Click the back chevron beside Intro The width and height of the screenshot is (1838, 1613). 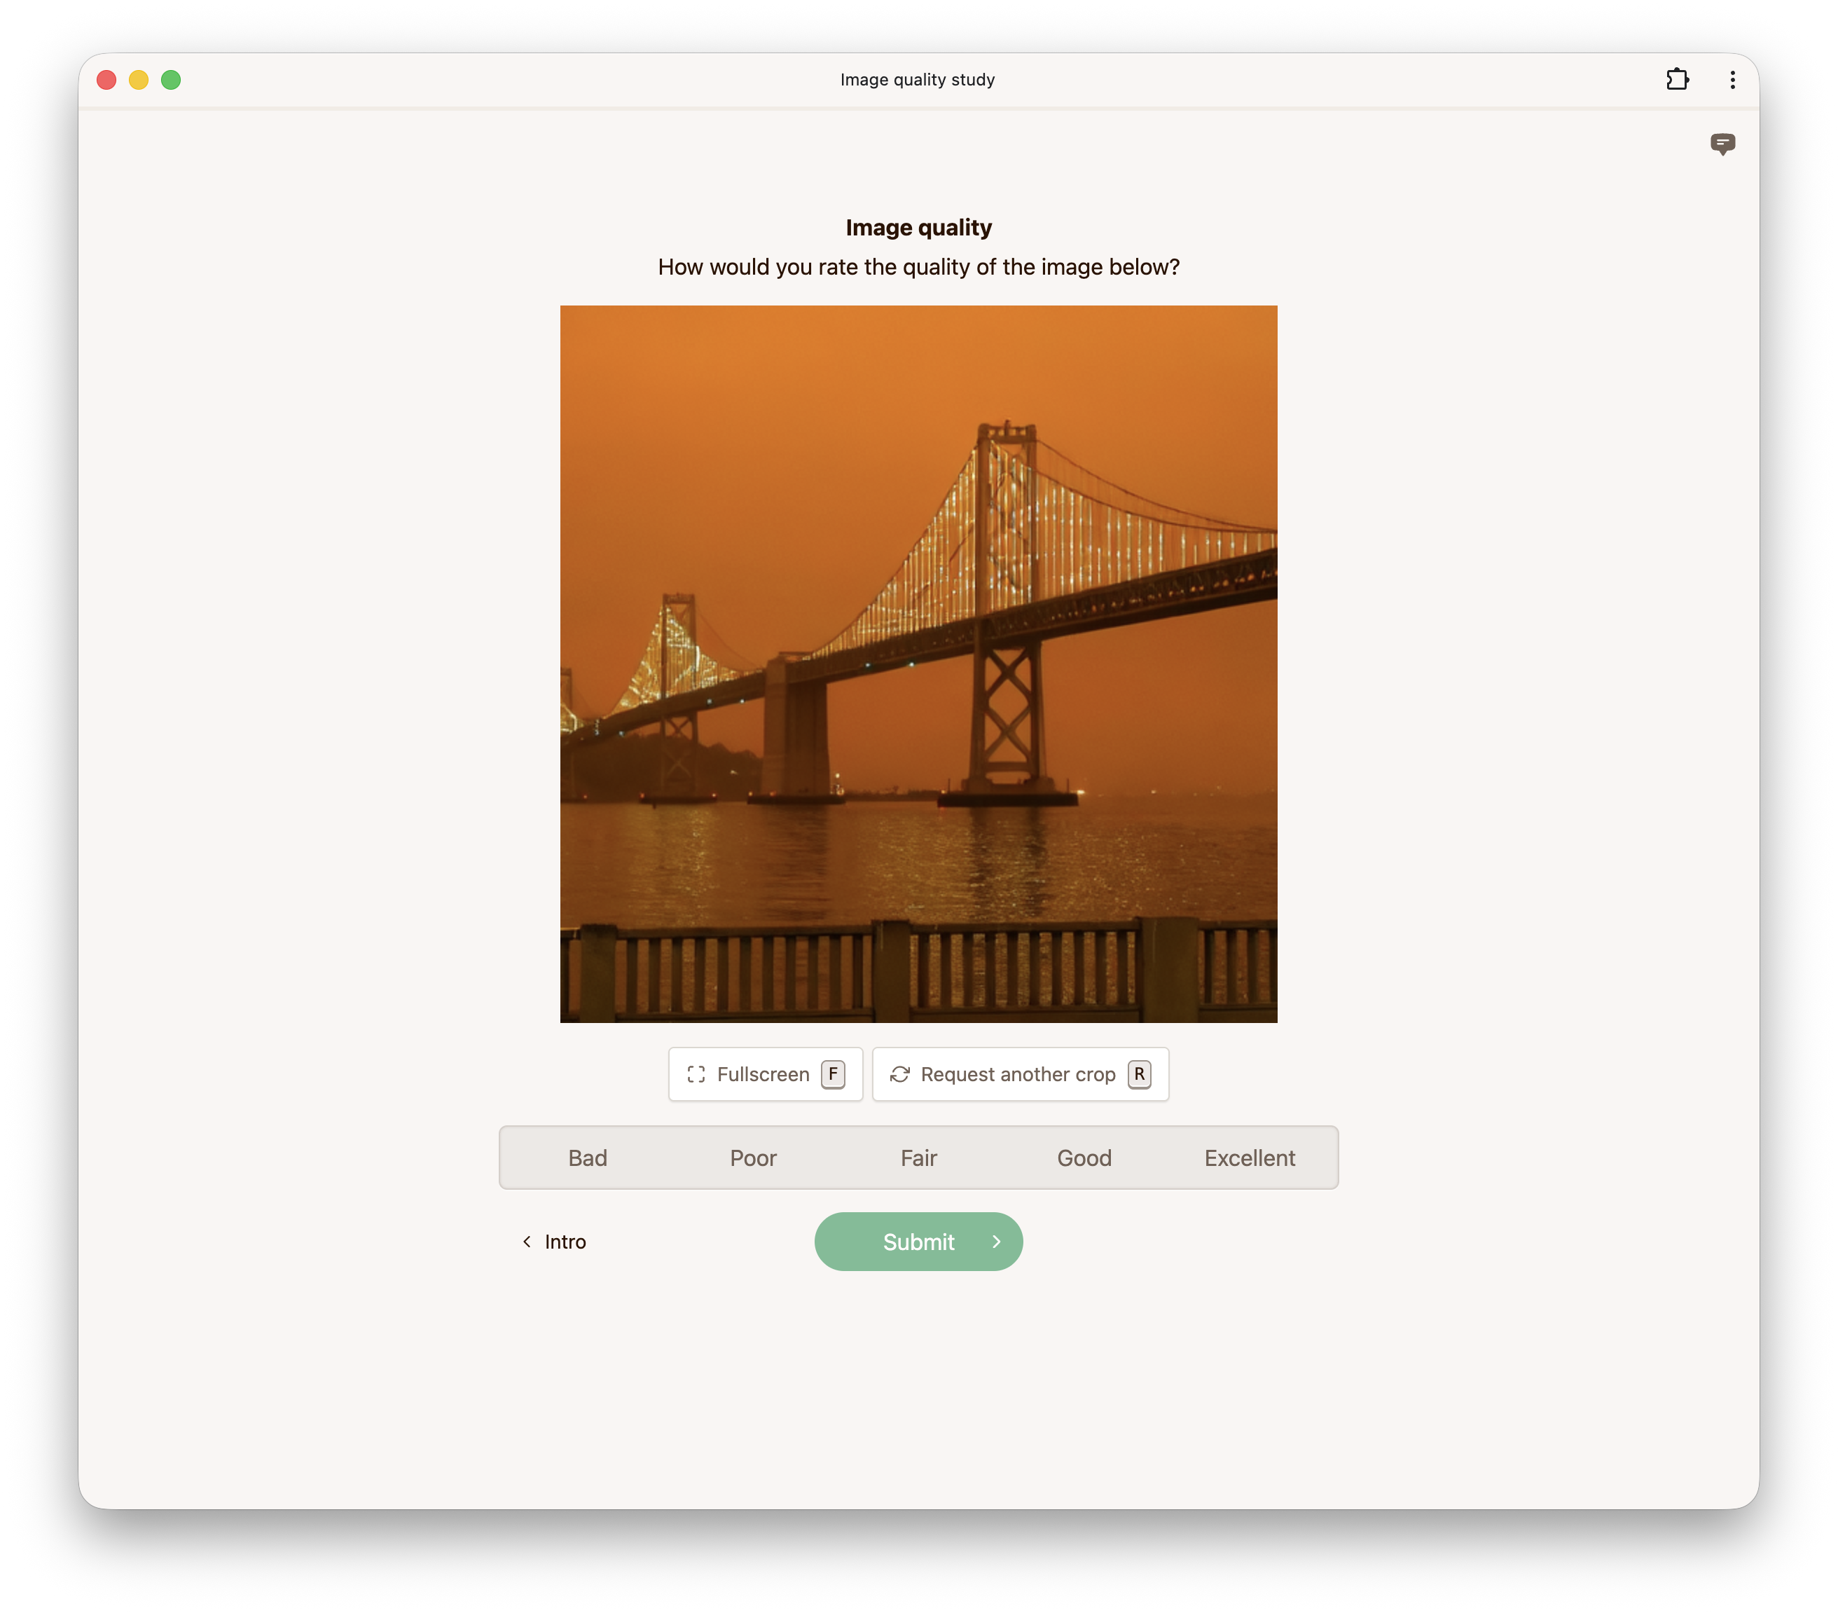point(526,1242)
